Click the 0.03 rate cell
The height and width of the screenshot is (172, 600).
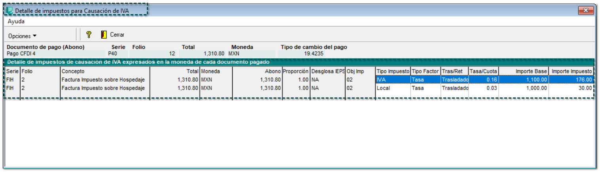tap(484, 88)
